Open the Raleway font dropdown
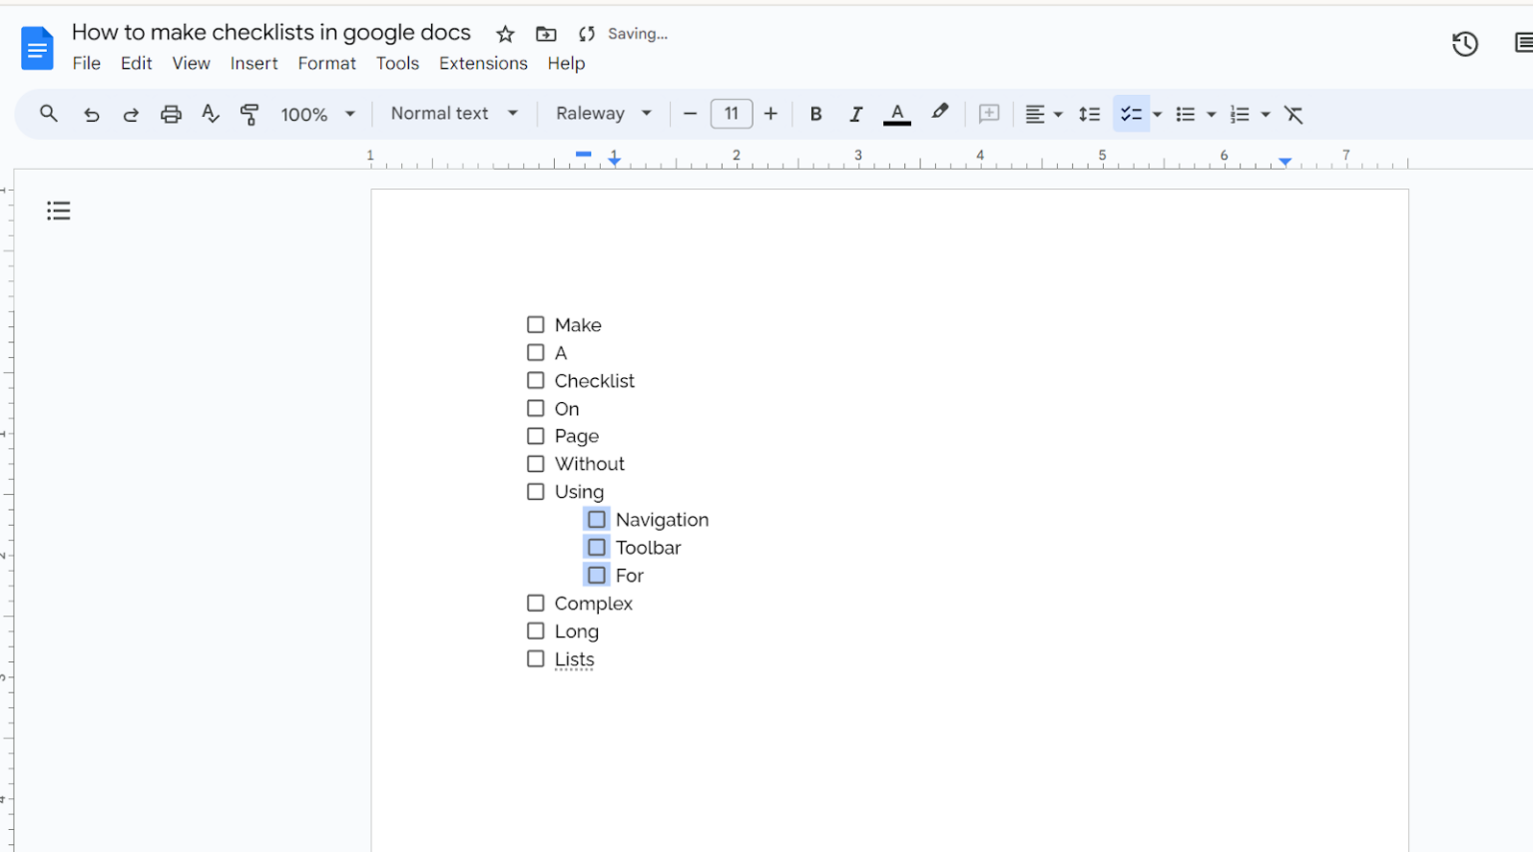1533x852 pixels. [603, 114]
